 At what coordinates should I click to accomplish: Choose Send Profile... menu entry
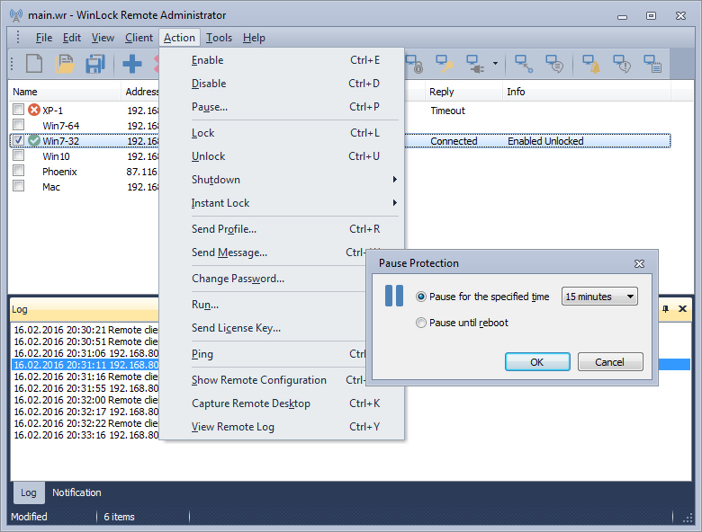click(x=282, y=229)
